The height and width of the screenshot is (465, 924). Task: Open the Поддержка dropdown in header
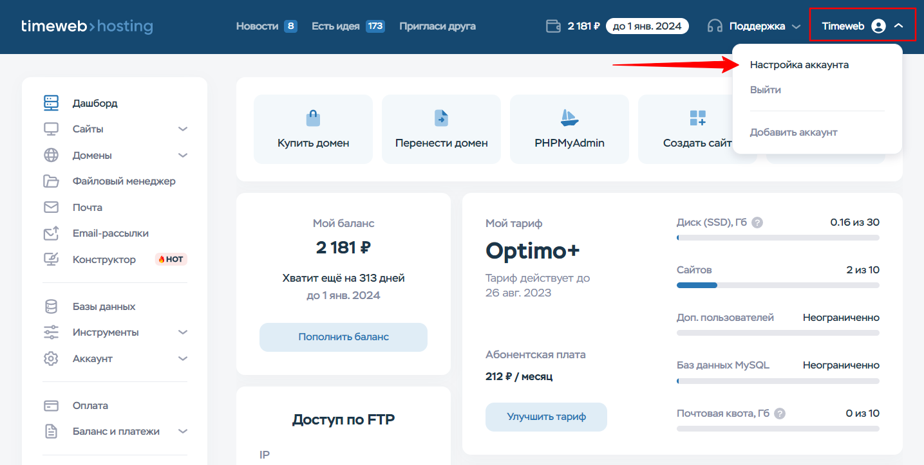[x=754, y=26]
